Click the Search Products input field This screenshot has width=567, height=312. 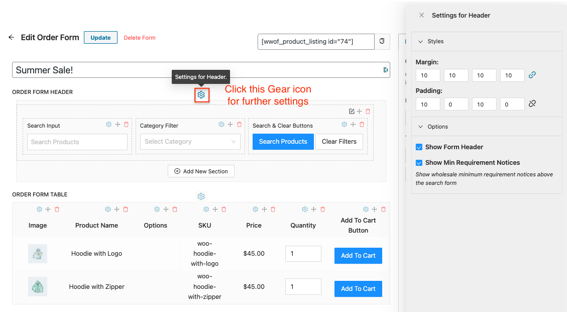coord(77,142)
